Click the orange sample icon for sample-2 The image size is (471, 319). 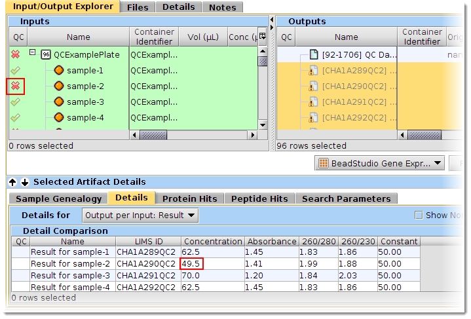tap(59, 86)
